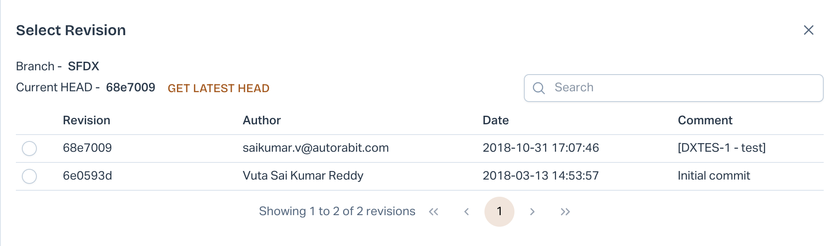Jump to last page of revisions

pyautogui.click(x=565, y=212)
